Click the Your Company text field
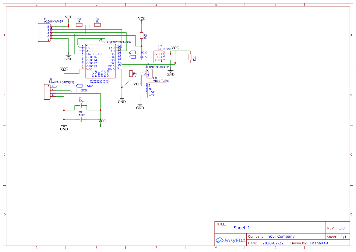Viewport: 356px width, 252px height. (x=281, y=236)
